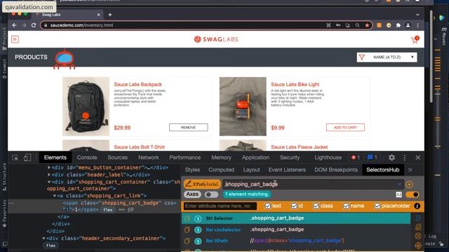Click the flex badge beside shopping_cart_badge span
The width and height of the screenshot is (449, 252).
107,210
